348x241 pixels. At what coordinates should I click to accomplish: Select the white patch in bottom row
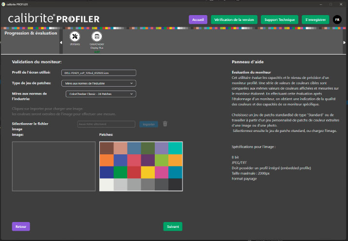[x=107, y=185]
